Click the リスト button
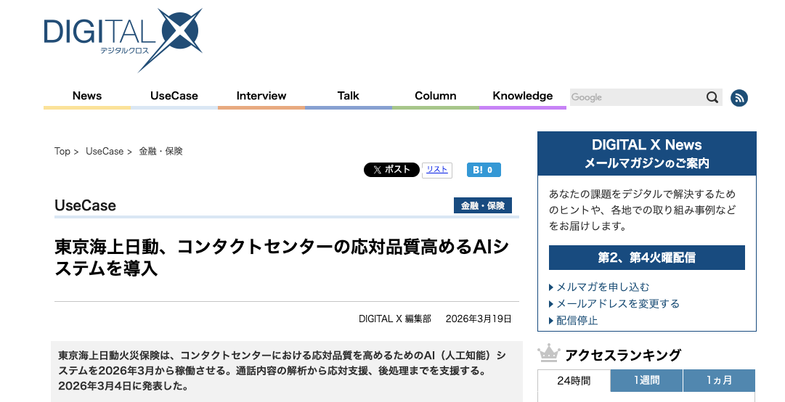 pos(436,170)
